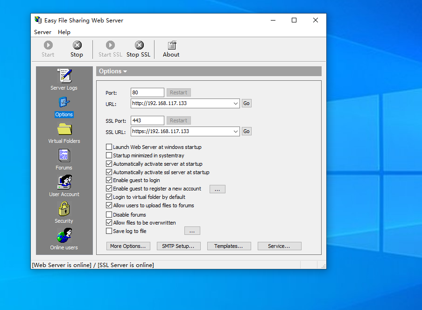Click the Stop SSL toolbar icon
This screenshot has height=310, width=422.
click(139, 49)
